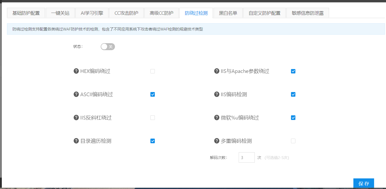Uncheck the 微软%u编码绕过 checkbox

[293, 118]
